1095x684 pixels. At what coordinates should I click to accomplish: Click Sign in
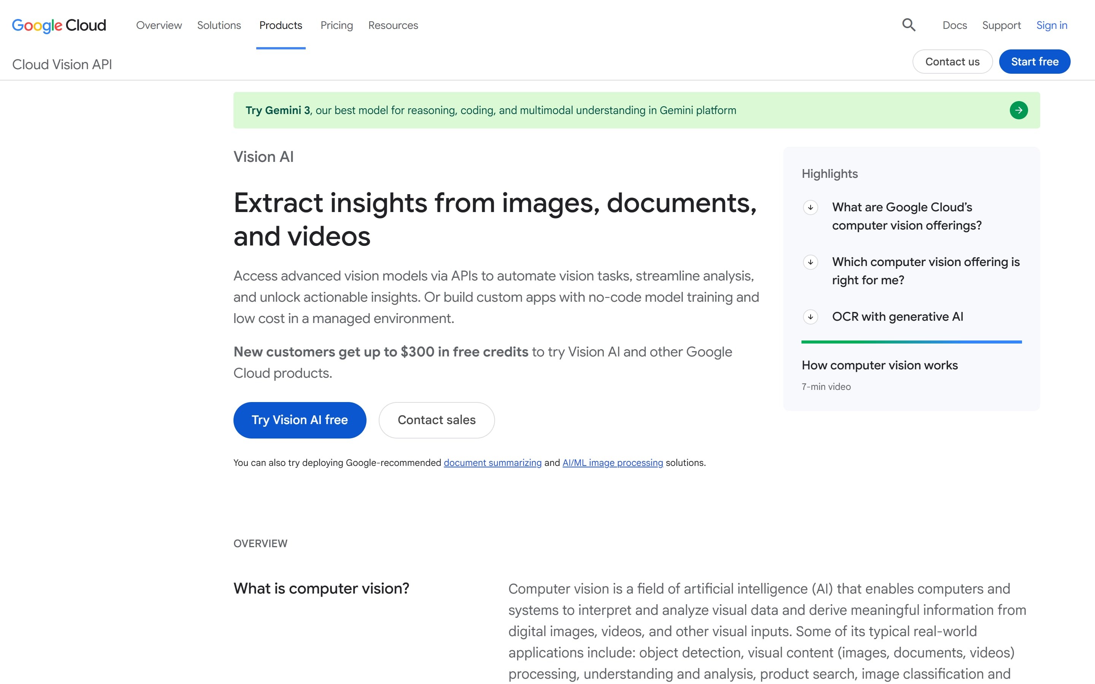tap(1052, 25)
